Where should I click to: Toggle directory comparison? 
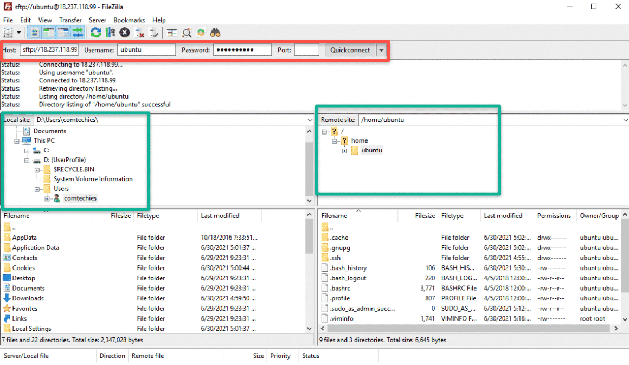point(187,33)
